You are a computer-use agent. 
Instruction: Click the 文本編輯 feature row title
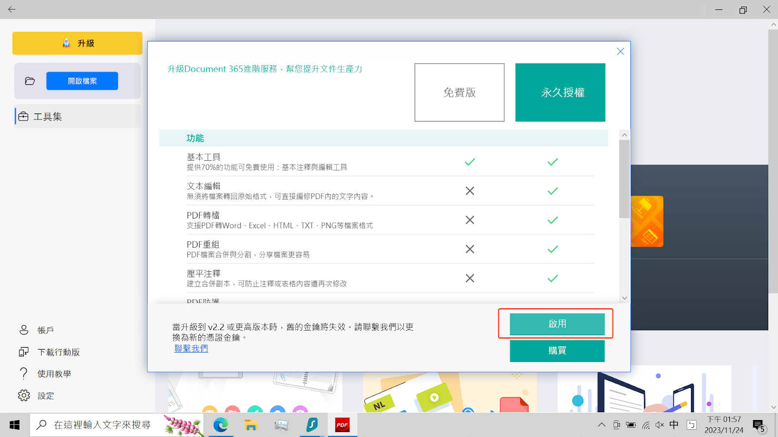[x=204, y=186]
